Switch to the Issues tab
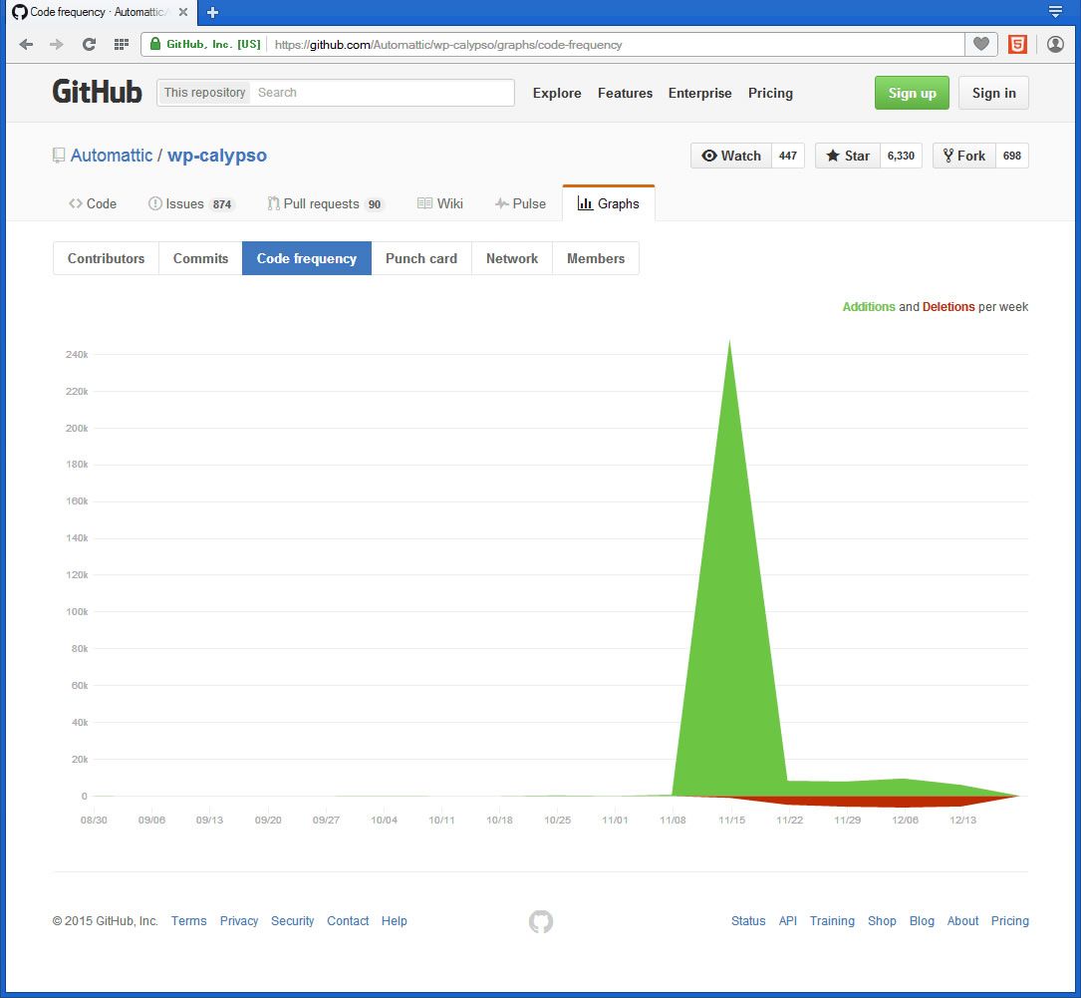The width and height of the screenshot is (1081, 998). pyautogui.click(x=191, y=203)
